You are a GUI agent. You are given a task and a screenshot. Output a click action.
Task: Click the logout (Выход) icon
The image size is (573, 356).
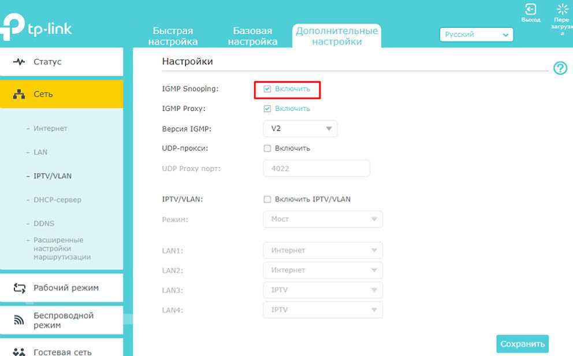pyautogui.click(x=530, y=9)
